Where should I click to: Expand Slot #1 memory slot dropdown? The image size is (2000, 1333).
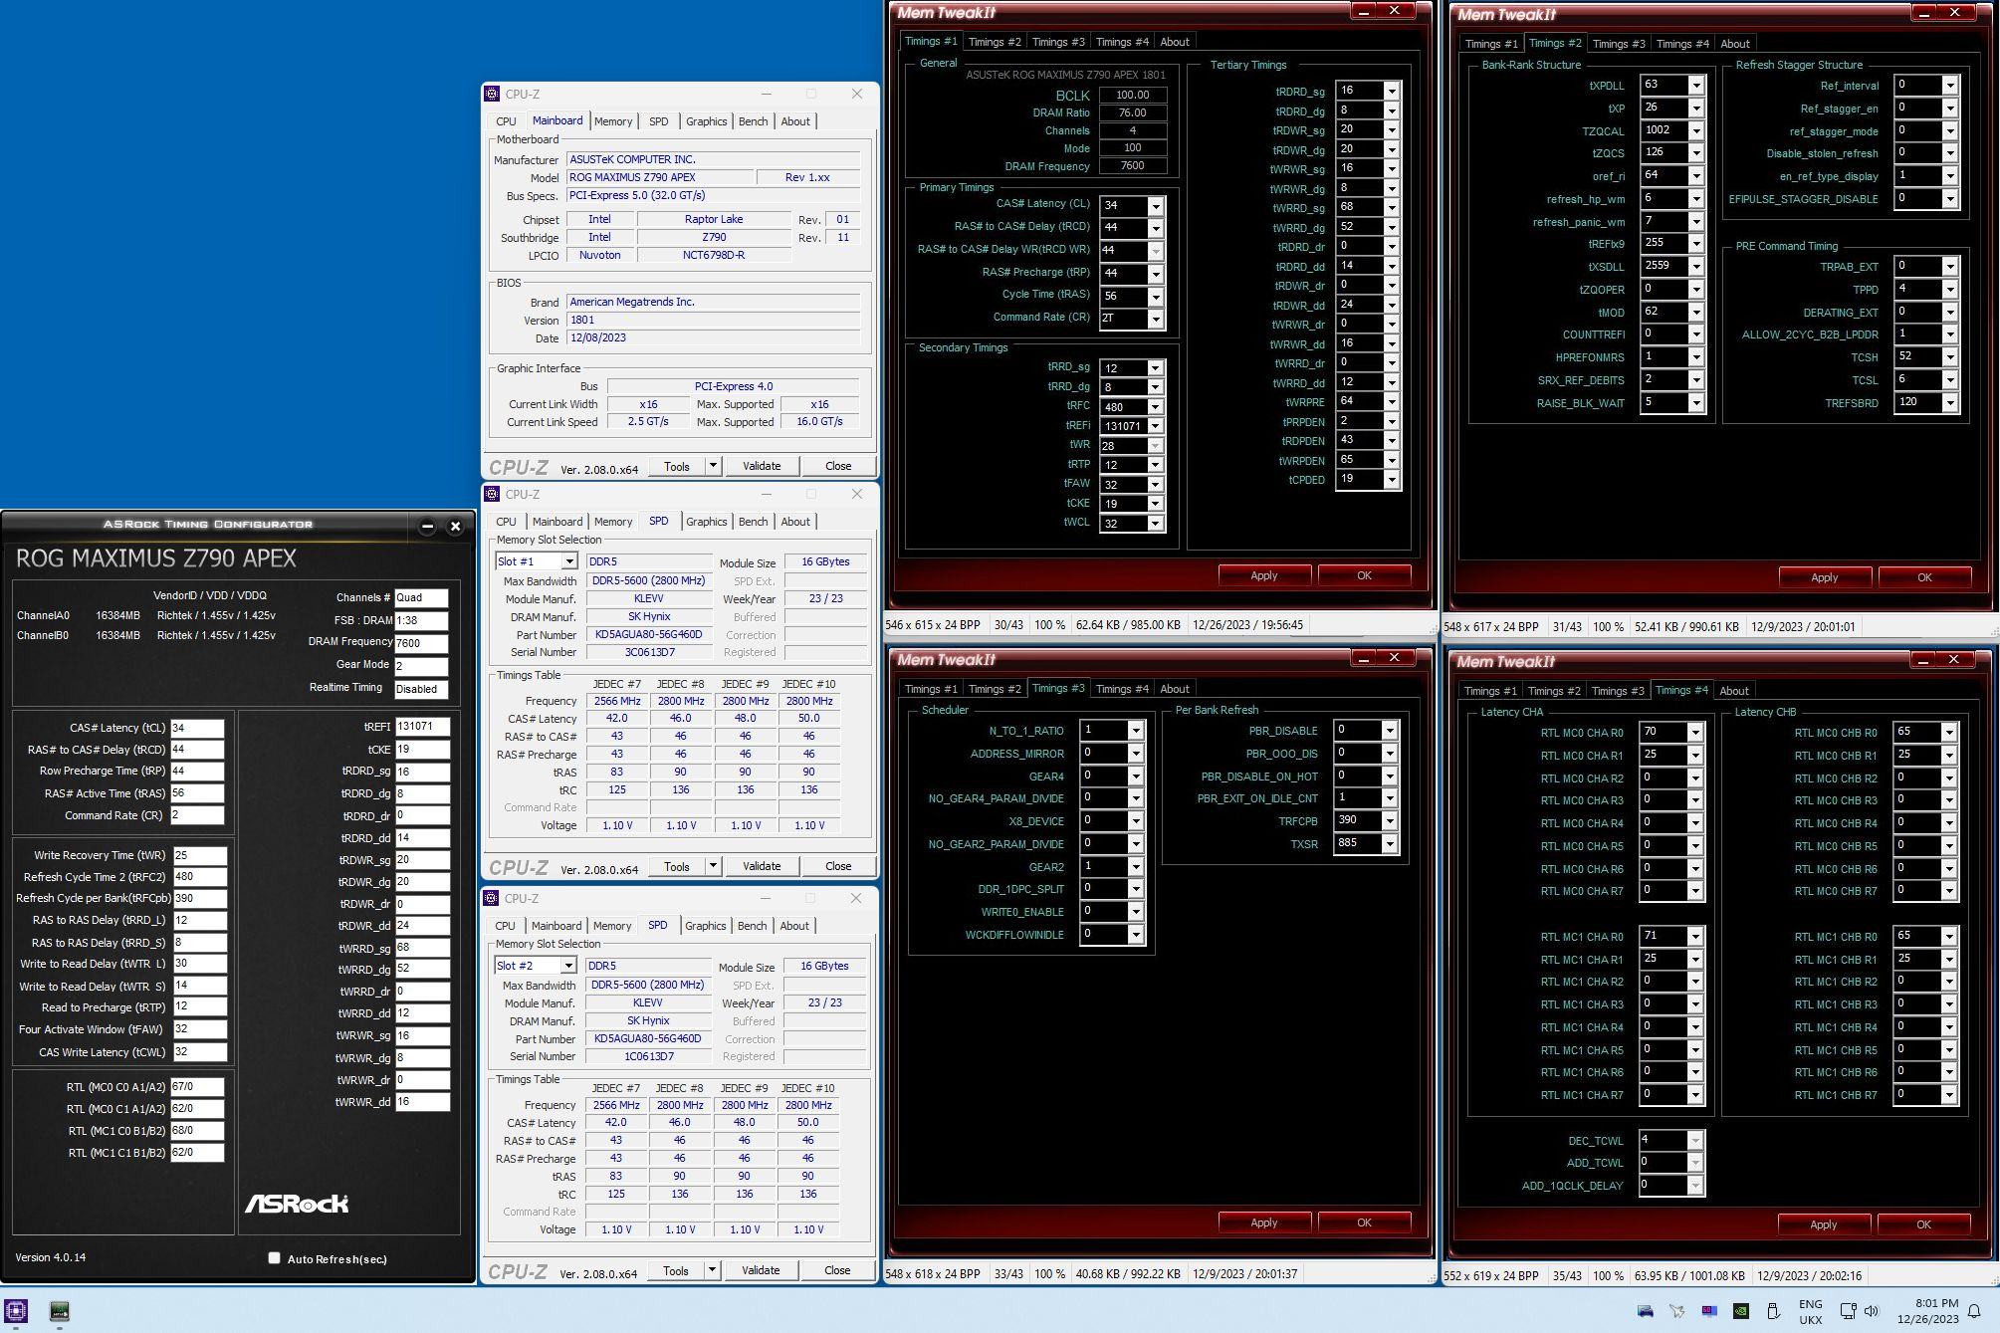pos(569,561)
